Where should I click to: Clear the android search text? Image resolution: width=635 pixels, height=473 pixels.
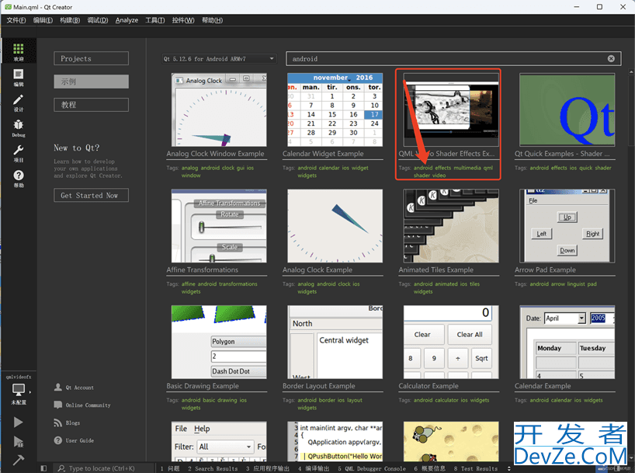(x=611, y=59)
